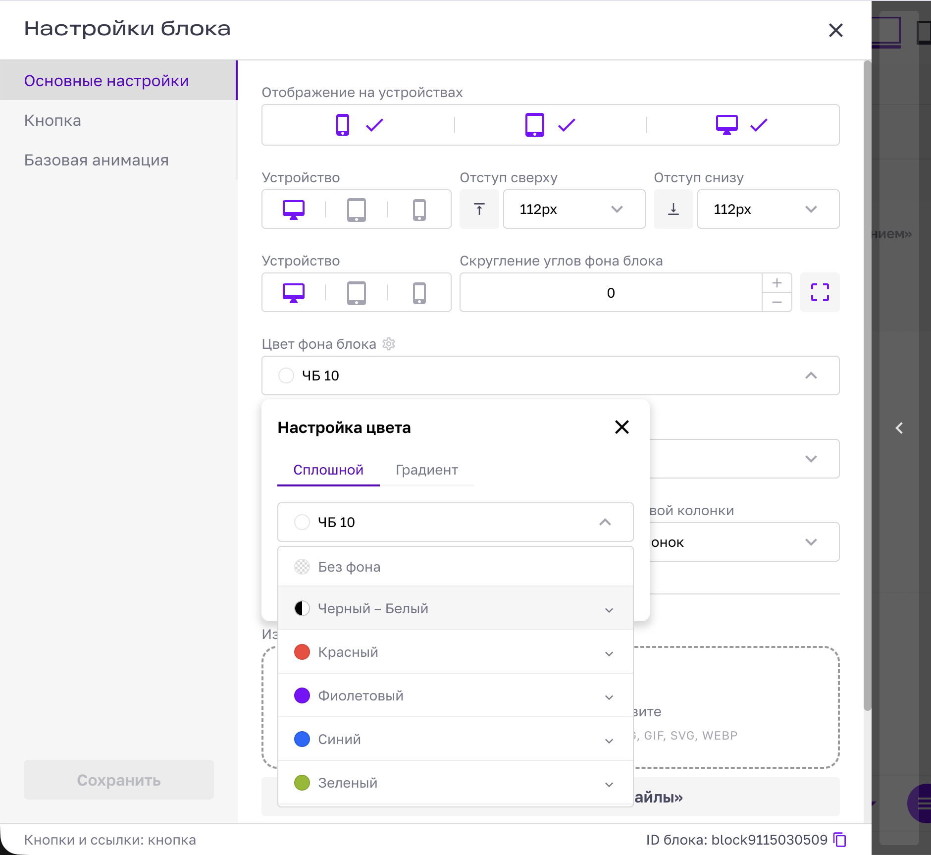This screenshot has width=931, height=855.
Task: Click the collapse panel left arrow
Action: coord(899,428)
